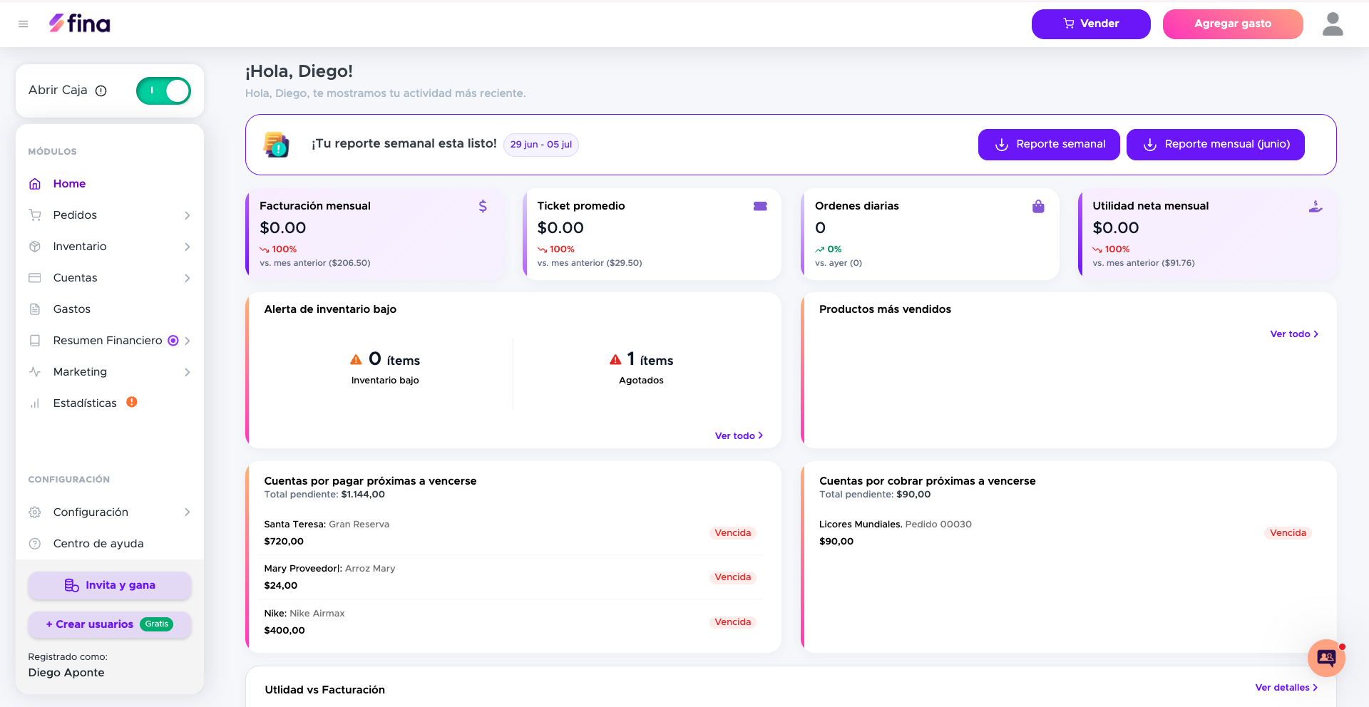The image size is (1369, 707).
Task: Click the Pedidos cart icon
Action: click(35, 215)
